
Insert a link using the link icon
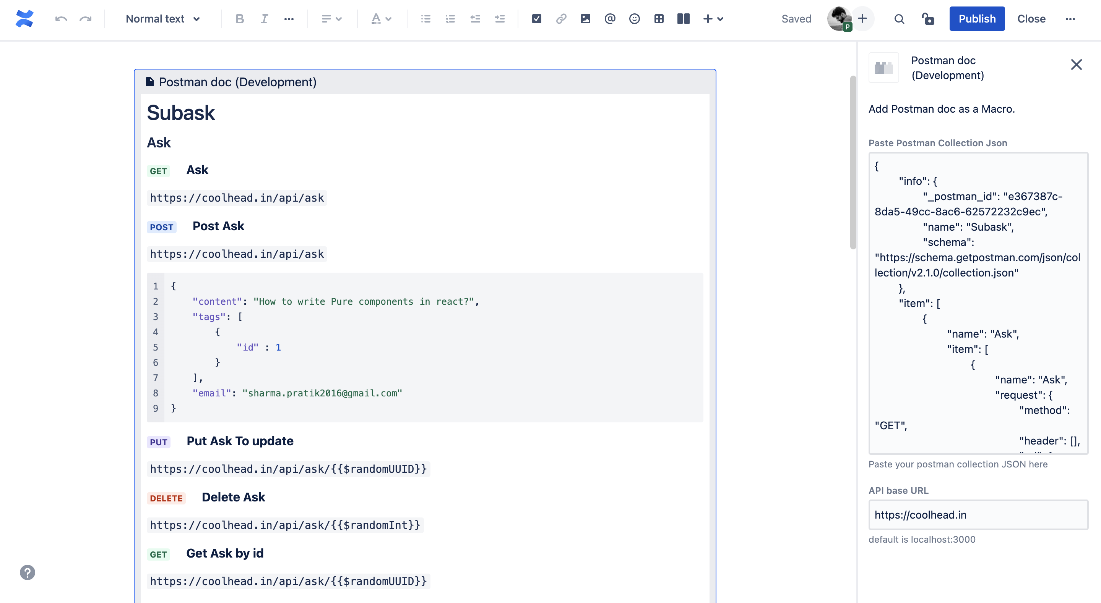561,19
